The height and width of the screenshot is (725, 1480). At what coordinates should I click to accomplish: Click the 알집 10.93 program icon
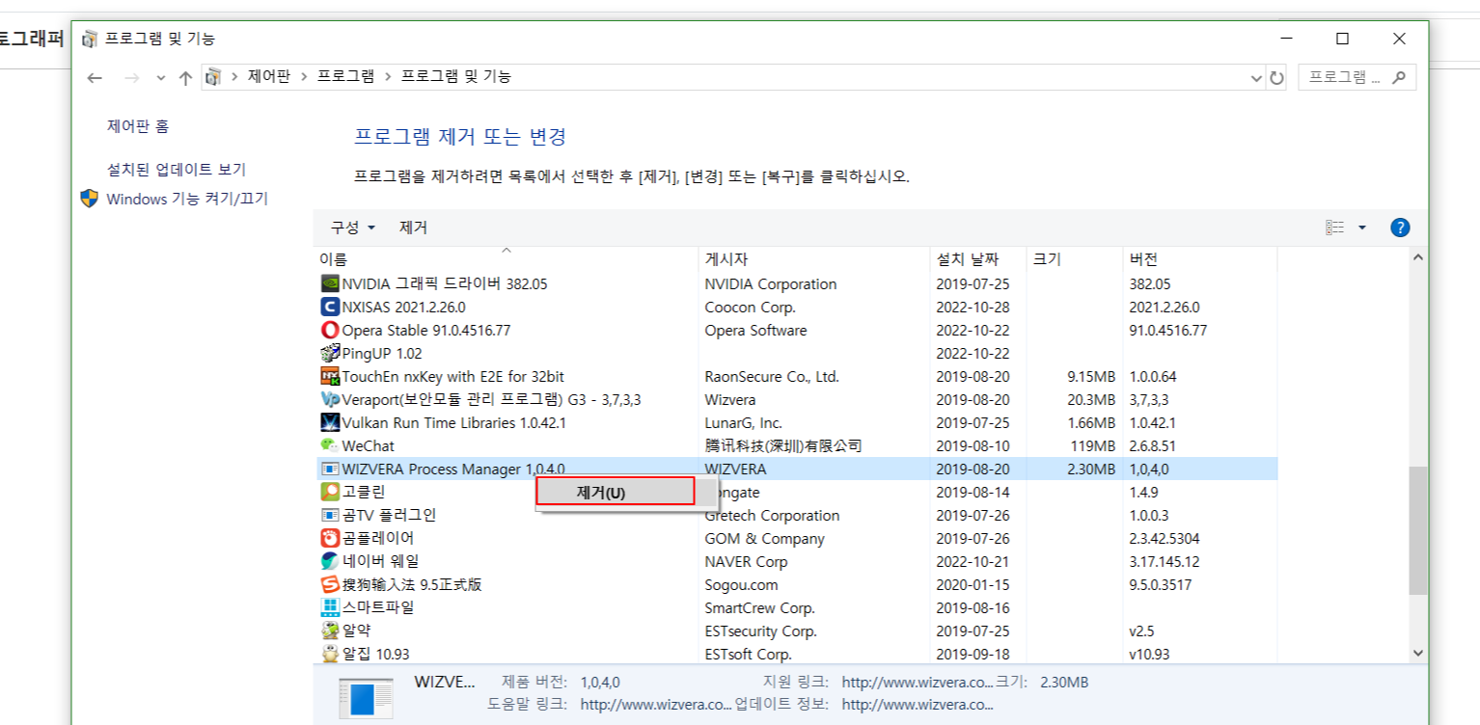(330, 655)
